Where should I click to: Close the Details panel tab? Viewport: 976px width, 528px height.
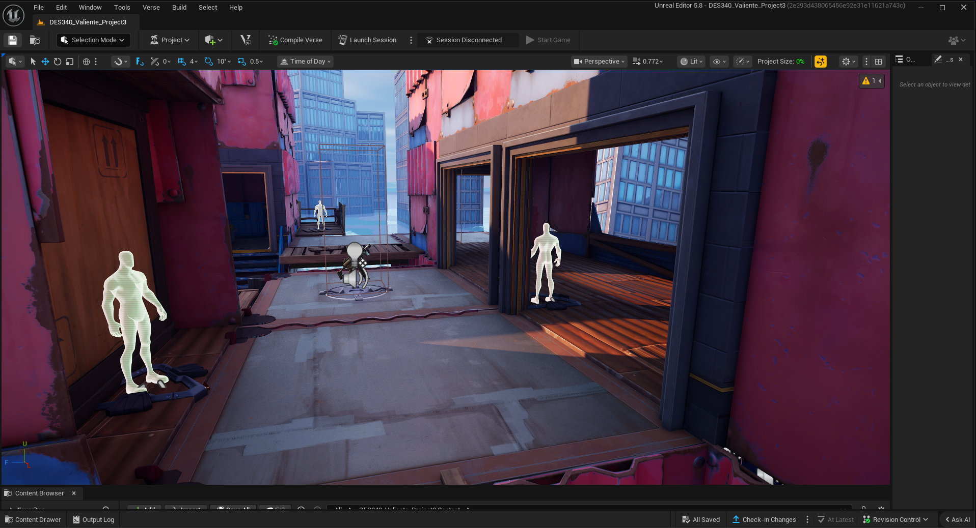click(961, 60)
